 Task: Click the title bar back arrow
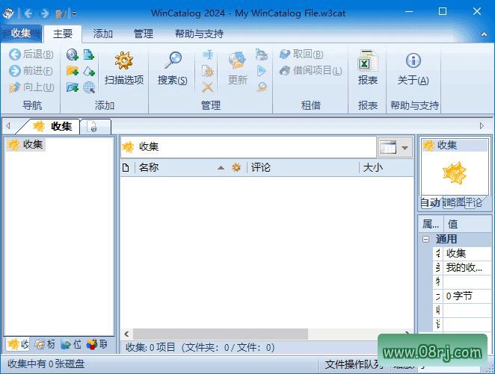[28, 13]
